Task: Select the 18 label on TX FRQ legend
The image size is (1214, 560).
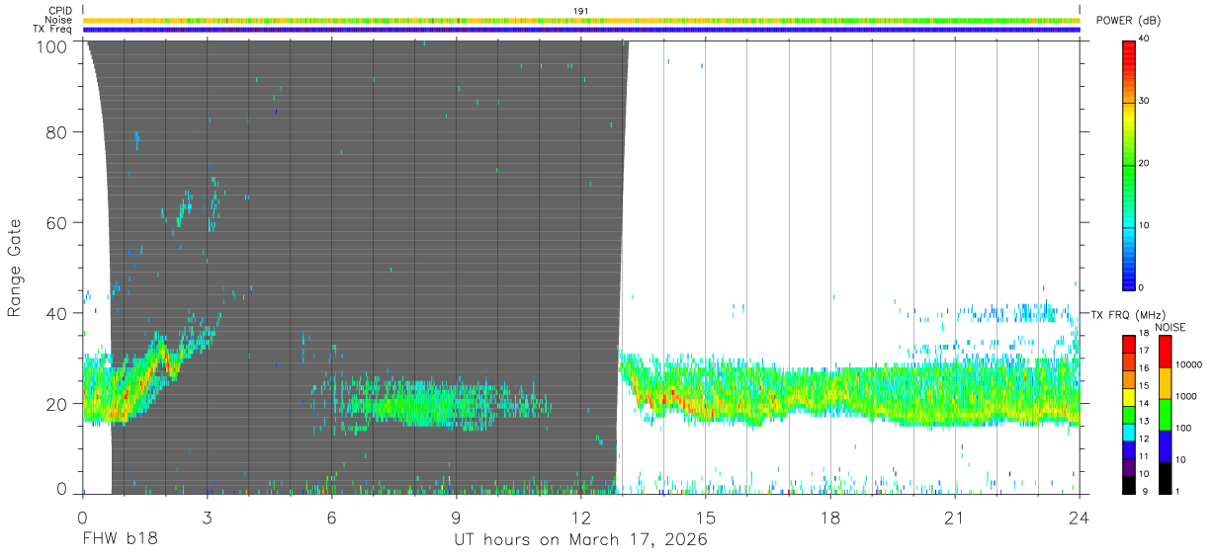Action: pos(1144,335)
